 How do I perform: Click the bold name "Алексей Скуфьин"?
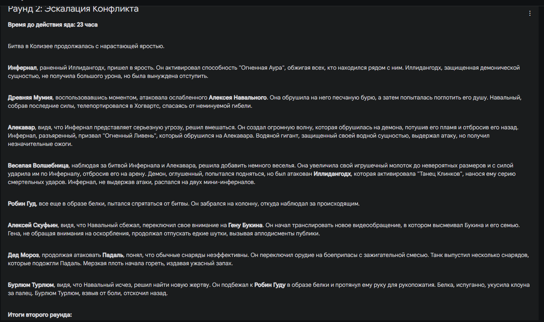coord(33,225)
